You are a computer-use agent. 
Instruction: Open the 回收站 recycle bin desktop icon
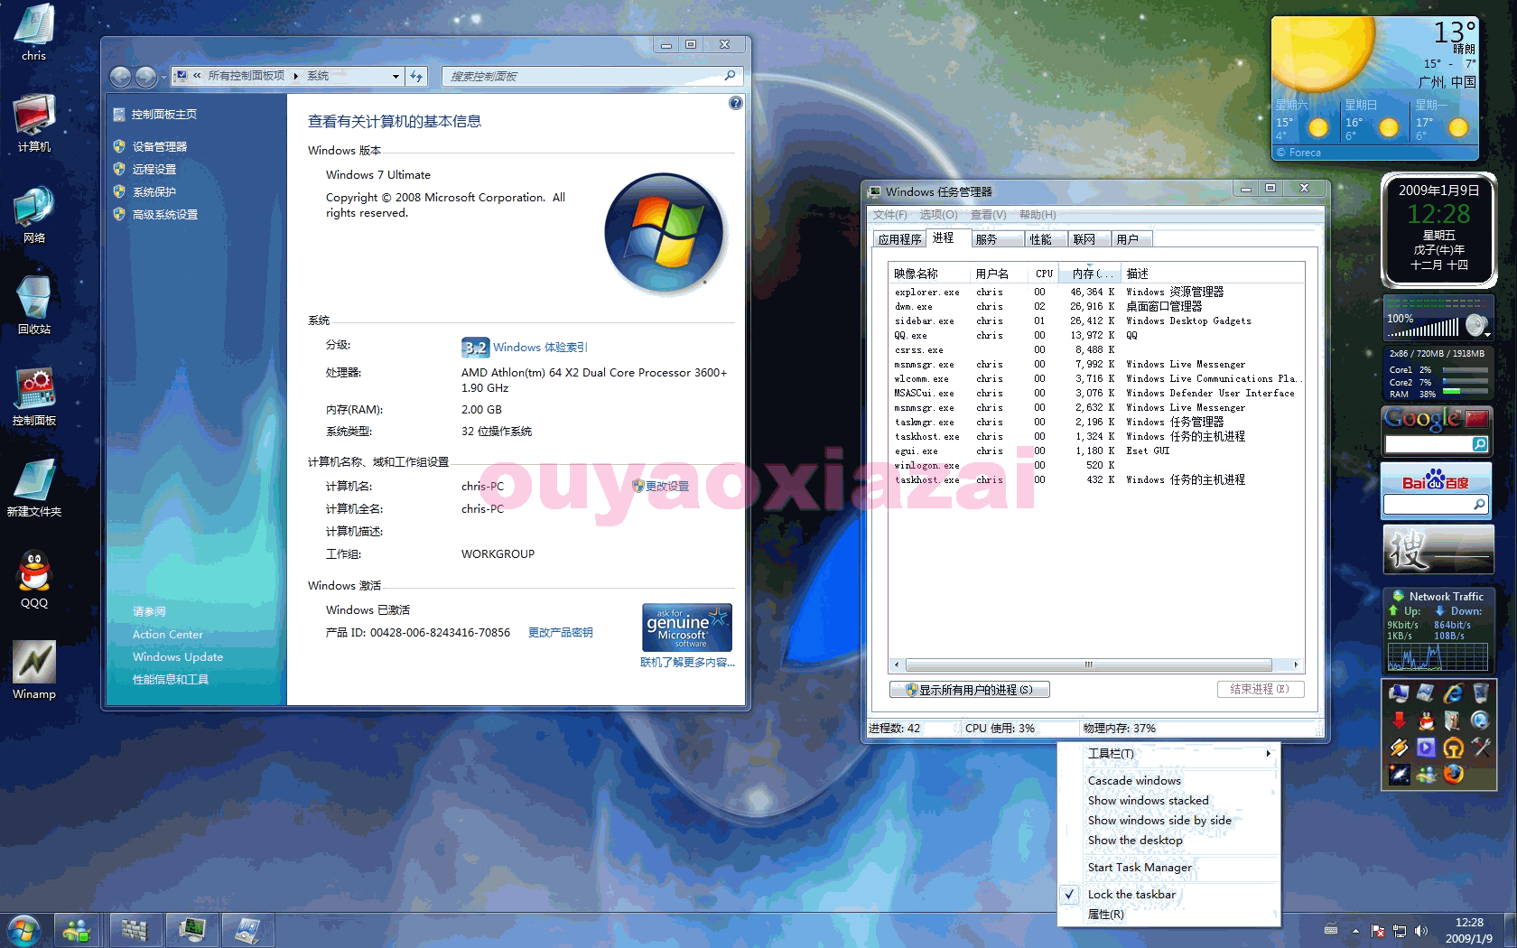[x=34, y=305]
